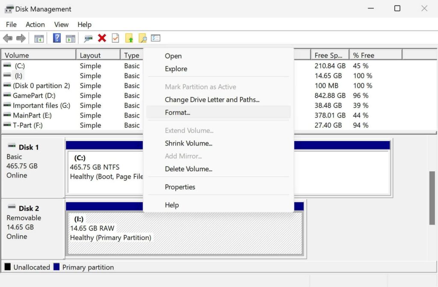The width and height of the screenshot is (438, 287).
Task: Open Help using the blue question mark icon
Action: pos(57,38)
